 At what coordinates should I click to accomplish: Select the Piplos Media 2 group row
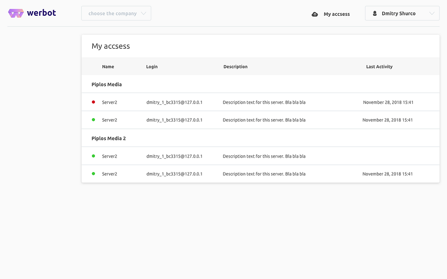261,138
